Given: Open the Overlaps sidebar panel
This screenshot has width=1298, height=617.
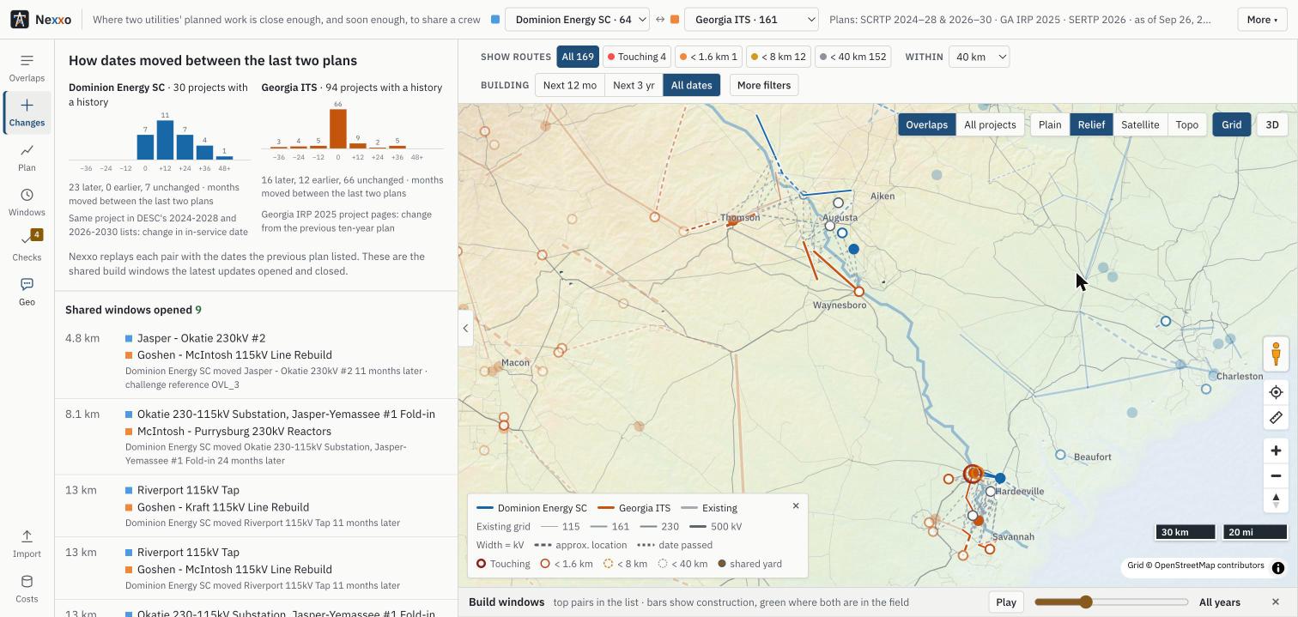Looking at the screenshot, I should pos(27,68).
